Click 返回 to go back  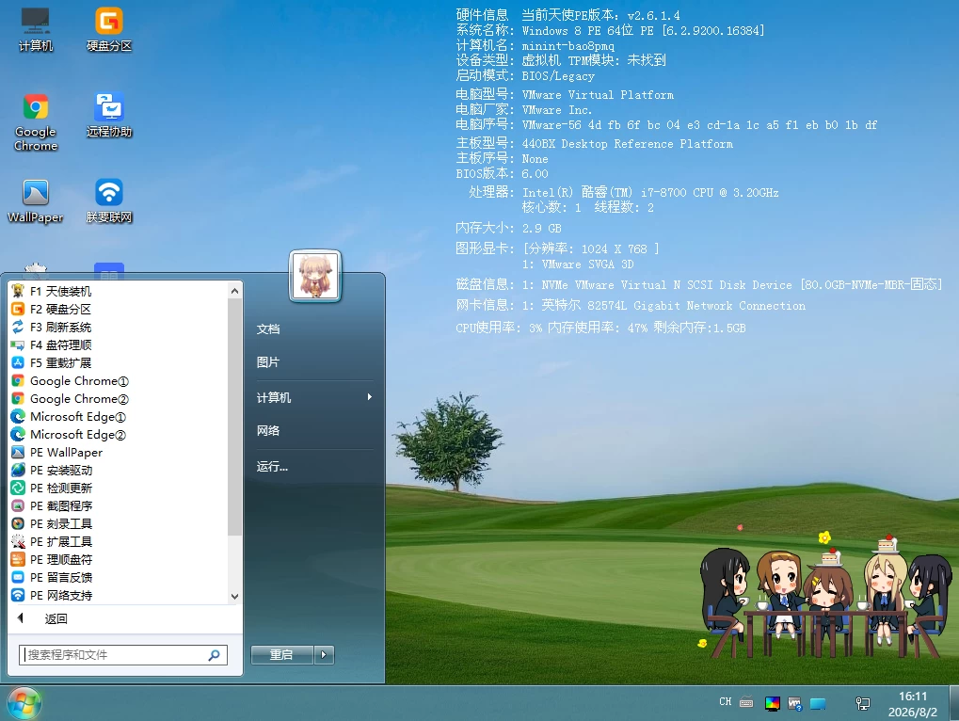tap(125, 618)
